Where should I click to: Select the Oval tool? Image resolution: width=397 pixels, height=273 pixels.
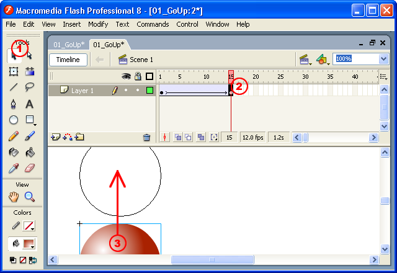[13, 120]
